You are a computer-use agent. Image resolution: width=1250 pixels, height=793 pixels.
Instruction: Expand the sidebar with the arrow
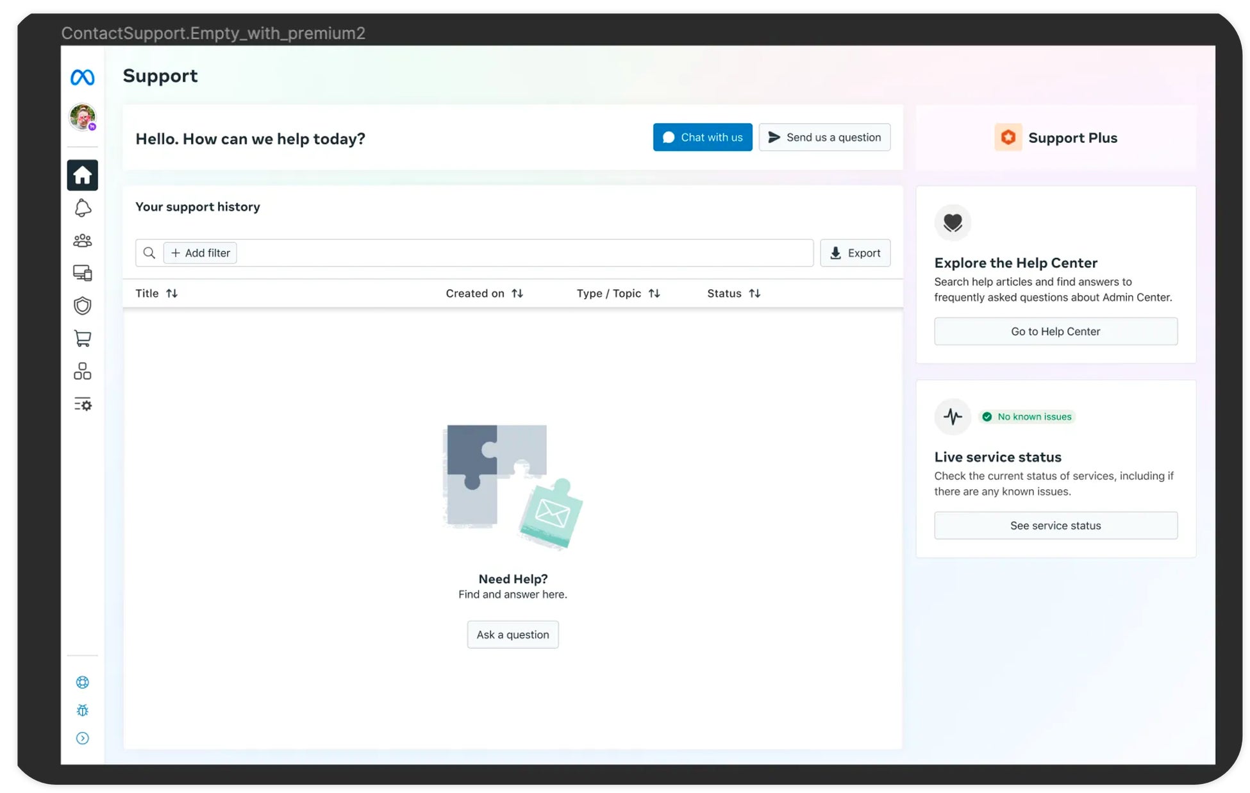82,738
